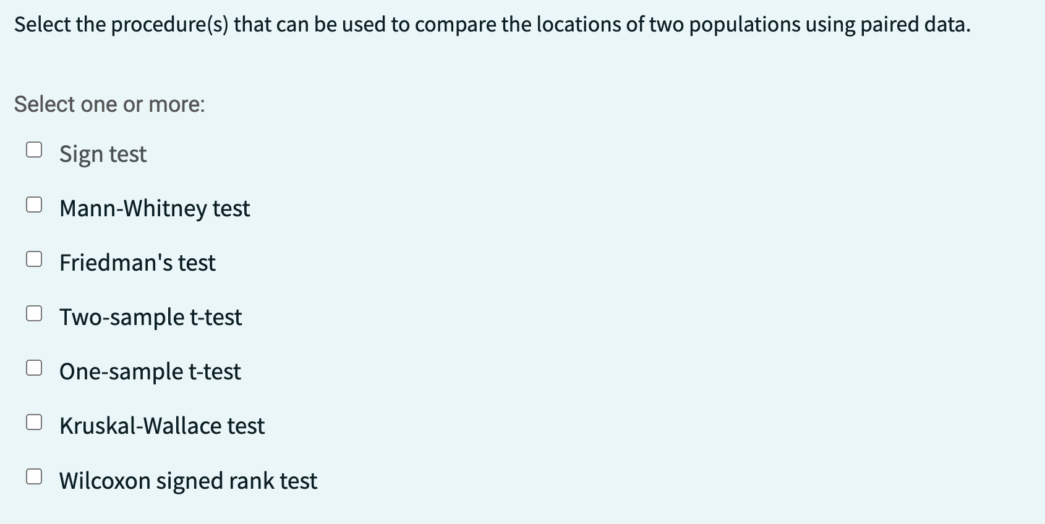
Task: Check the Wilcoxon signed rank test checkbox
Action: pyautogui.click(x=34, y=475)
